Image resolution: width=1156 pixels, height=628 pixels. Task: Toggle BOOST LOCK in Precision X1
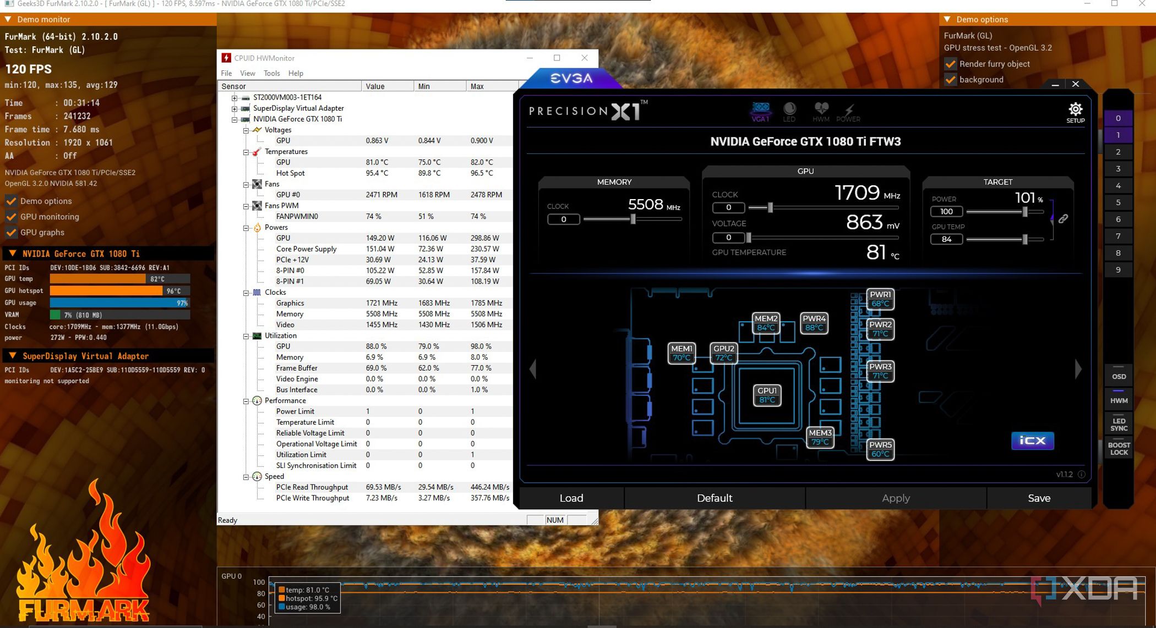tap(1119, 449)
